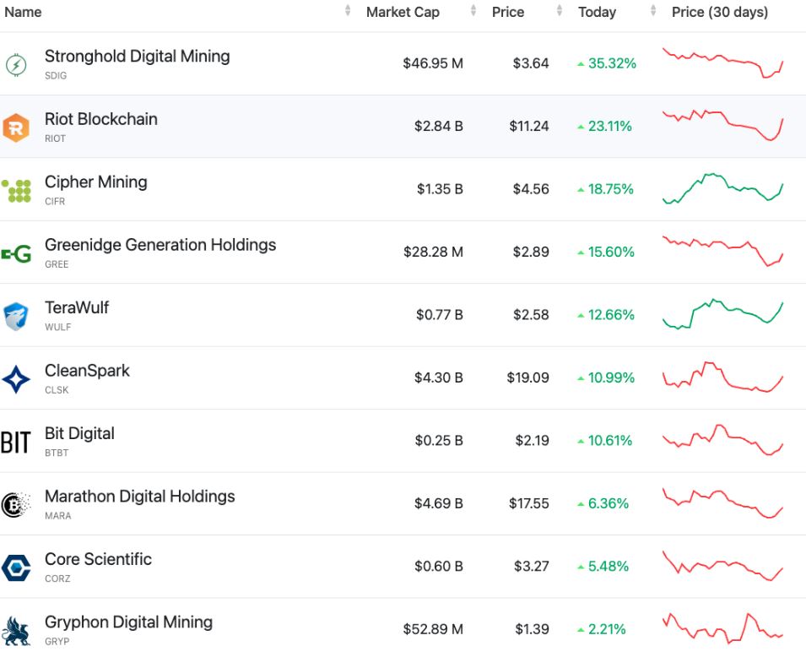This screenshot has height=657, width=806.
Task: Click the Core Scientific 30-day sparkline
Action: coord(722,566)
